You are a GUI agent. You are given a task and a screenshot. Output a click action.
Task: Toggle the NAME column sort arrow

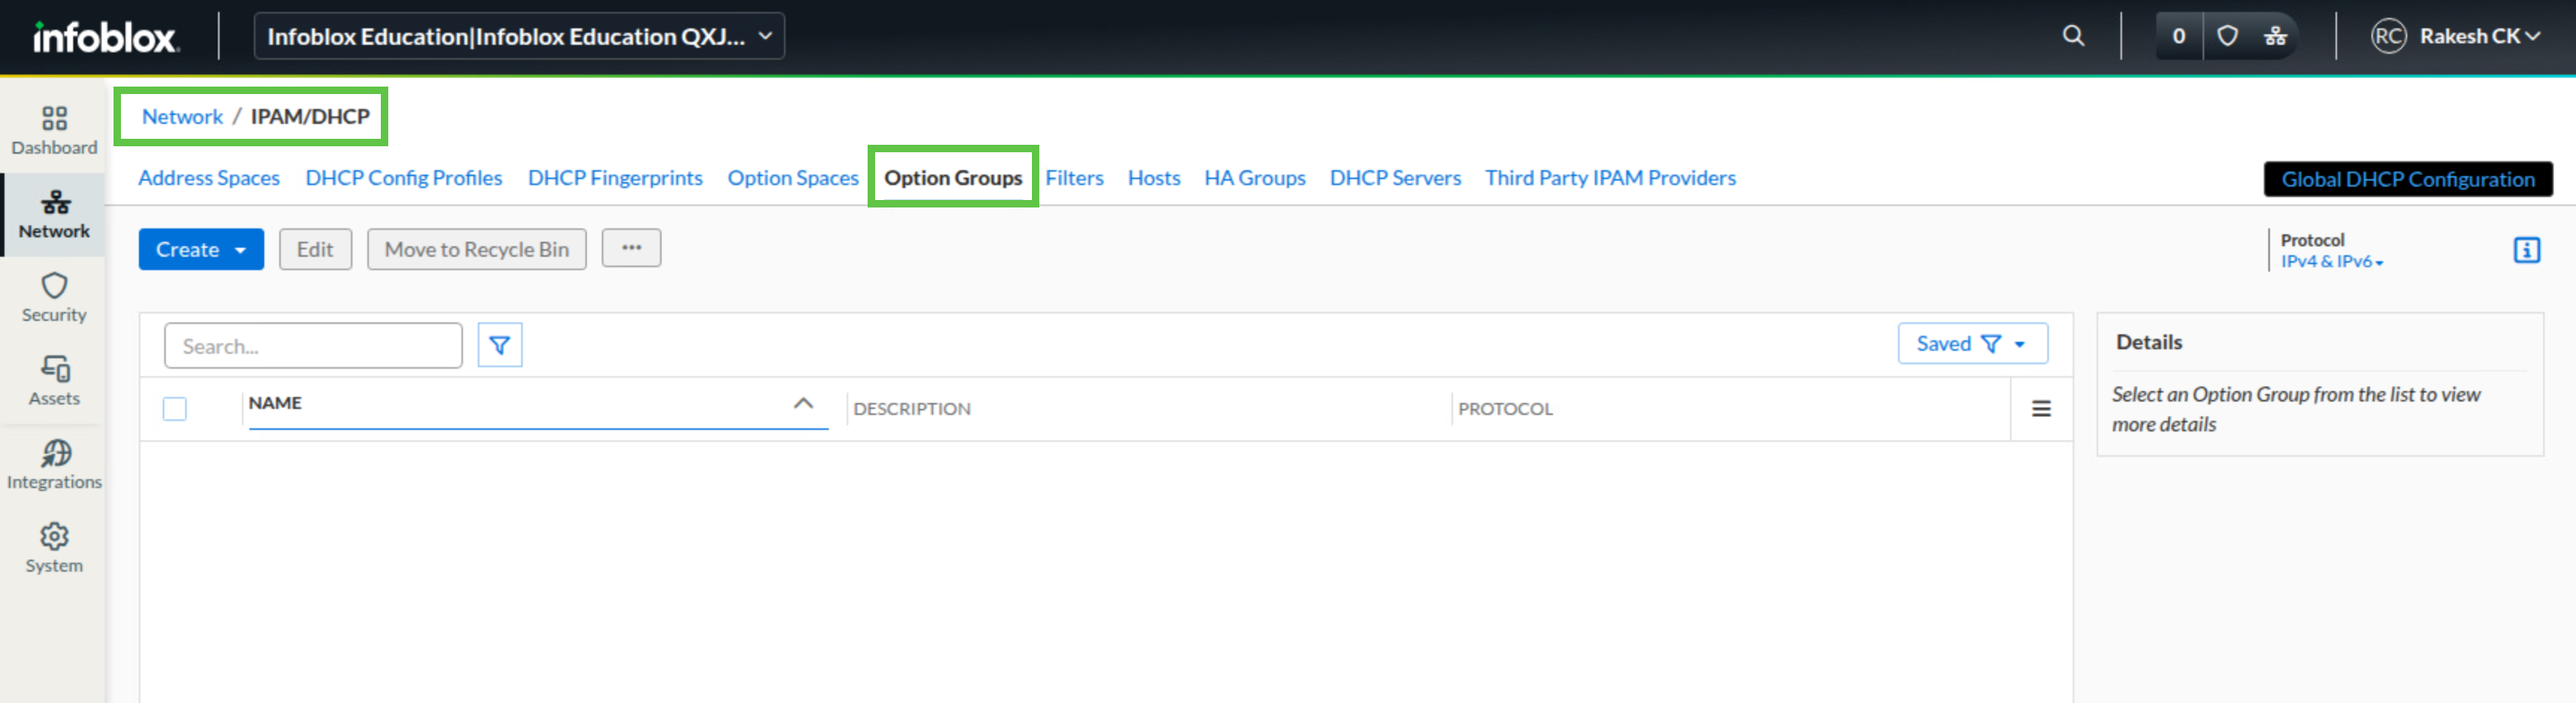pos(802,403)
